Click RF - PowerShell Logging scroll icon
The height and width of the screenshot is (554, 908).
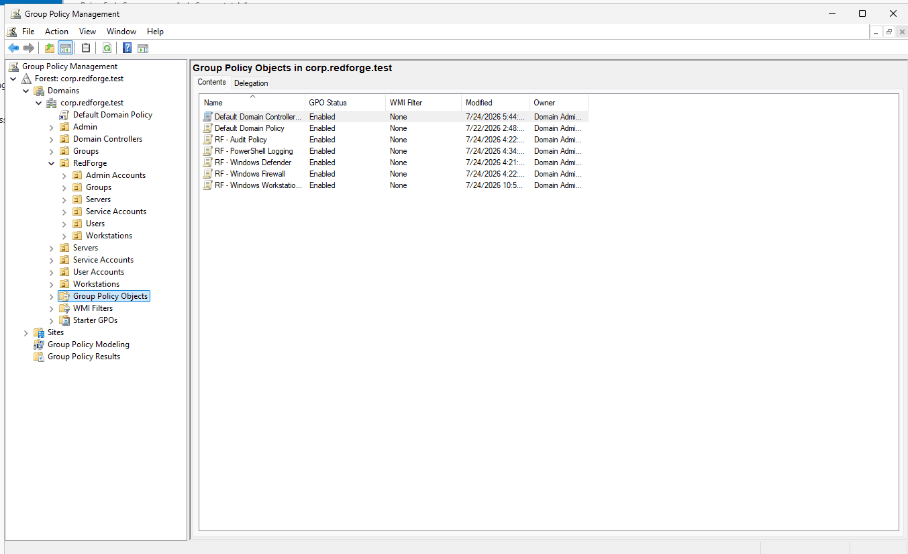[208, 151]
